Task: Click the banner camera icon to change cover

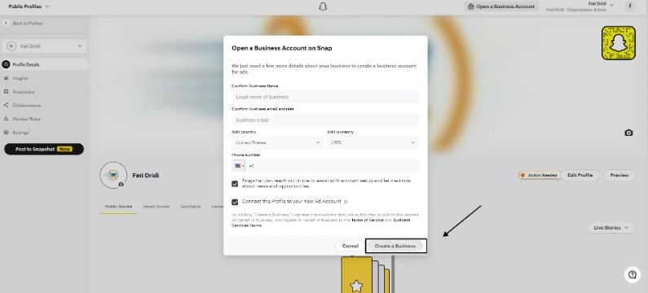Action: click(628, 133)
